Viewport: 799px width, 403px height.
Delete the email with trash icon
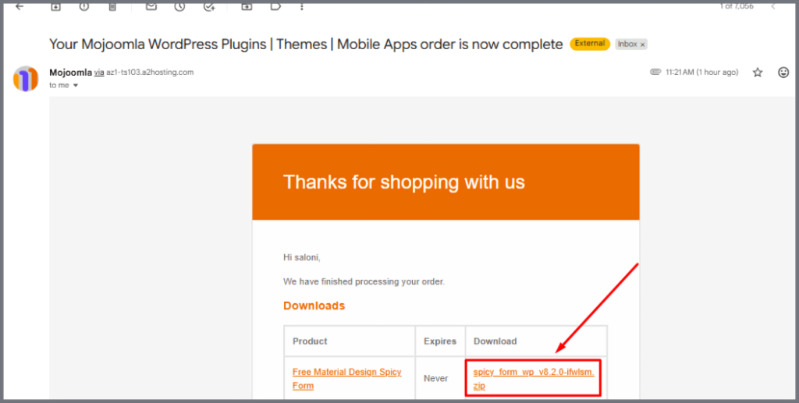click(112, 6)
